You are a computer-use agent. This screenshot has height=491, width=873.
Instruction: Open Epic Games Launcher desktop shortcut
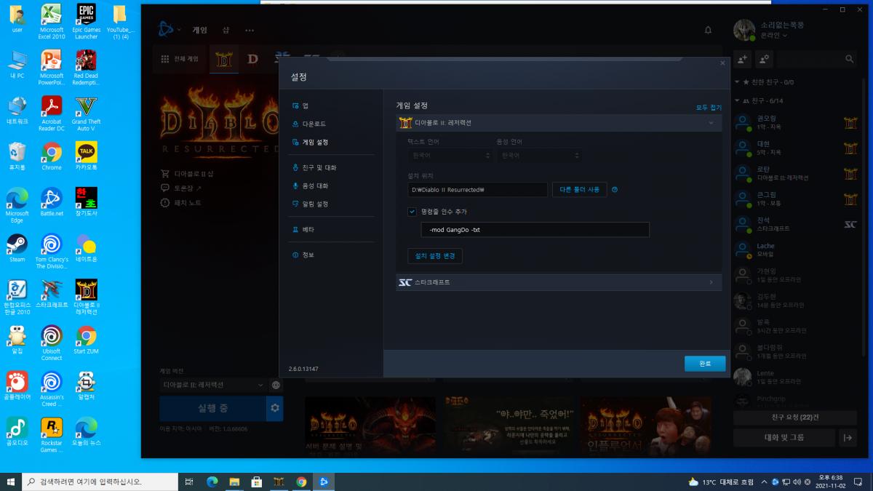[87, 21]
